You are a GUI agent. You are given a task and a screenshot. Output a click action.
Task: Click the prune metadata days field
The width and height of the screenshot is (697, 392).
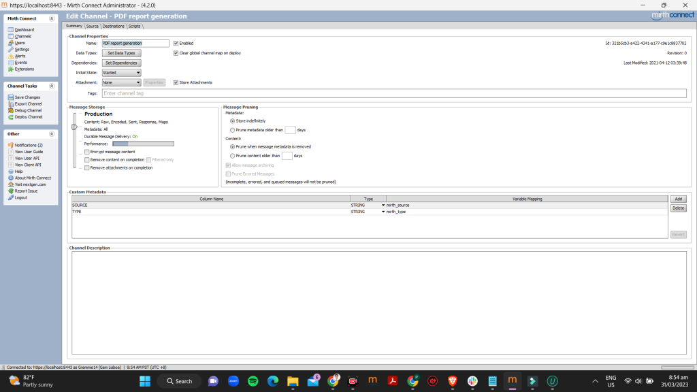(x=290, y=130)
